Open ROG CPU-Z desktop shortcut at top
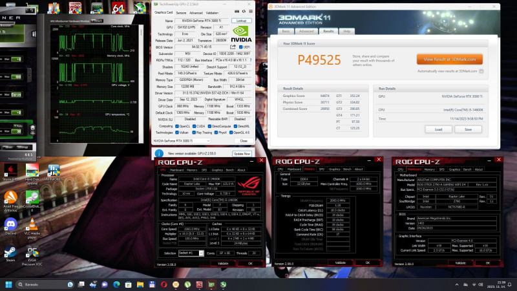Image resolution: width=517 pixels, height=291 pixels. click(75, 8)
